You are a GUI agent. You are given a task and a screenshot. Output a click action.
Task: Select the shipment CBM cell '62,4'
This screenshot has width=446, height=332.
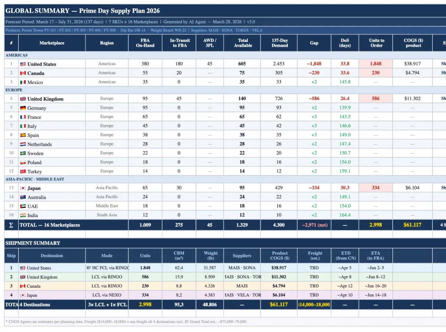click(179, 268)
